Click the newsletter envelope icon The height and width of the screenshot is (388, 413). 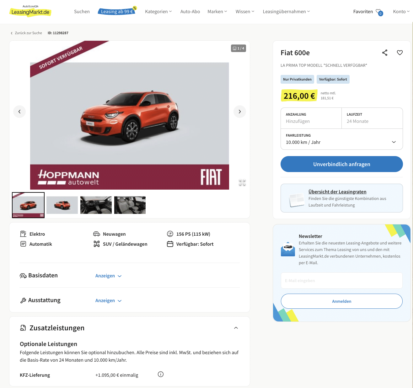(288, 249)
